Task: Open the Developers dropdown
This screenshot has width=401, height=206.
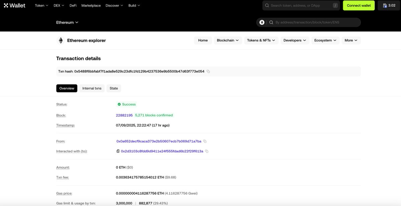Action: point(295,40)
